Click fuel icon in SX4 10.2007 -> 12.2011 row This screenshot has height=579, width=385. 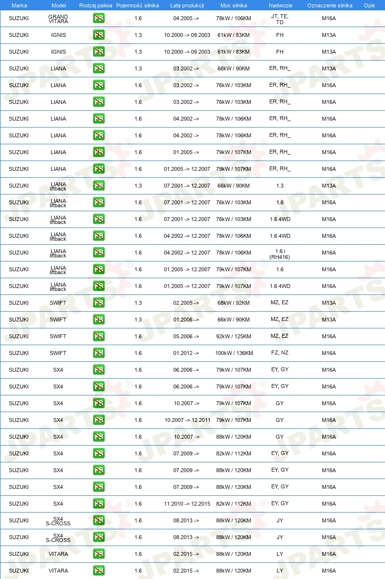(x=98, y=420)
